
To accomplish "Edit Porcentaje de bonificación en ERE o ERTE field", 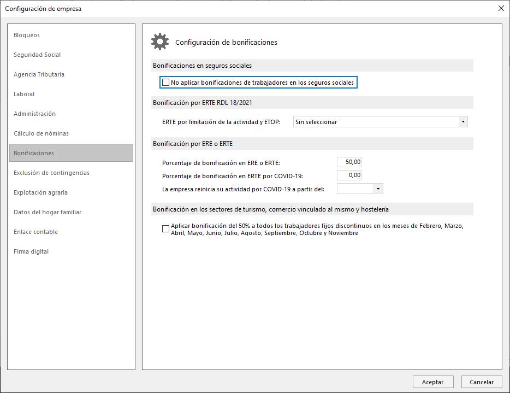I will pos(349,162).
